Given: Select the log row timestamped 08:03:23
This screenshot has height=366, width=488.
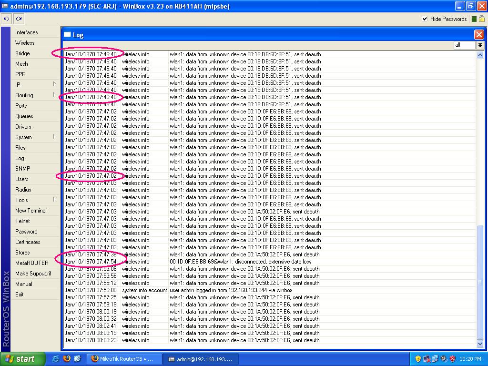Looking at the screenshot, I should (269, 340).
